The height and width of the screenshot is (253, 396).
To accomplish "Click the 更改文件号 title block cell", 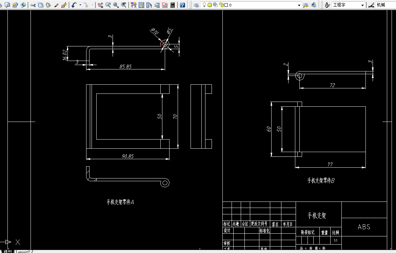I will pos(259,224).
